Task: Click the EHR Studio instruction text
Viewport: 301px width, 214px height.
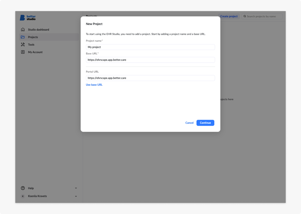Action: [145, 34]
